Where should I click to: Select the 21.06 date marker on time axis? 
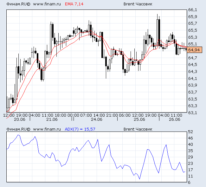[52, 119]
